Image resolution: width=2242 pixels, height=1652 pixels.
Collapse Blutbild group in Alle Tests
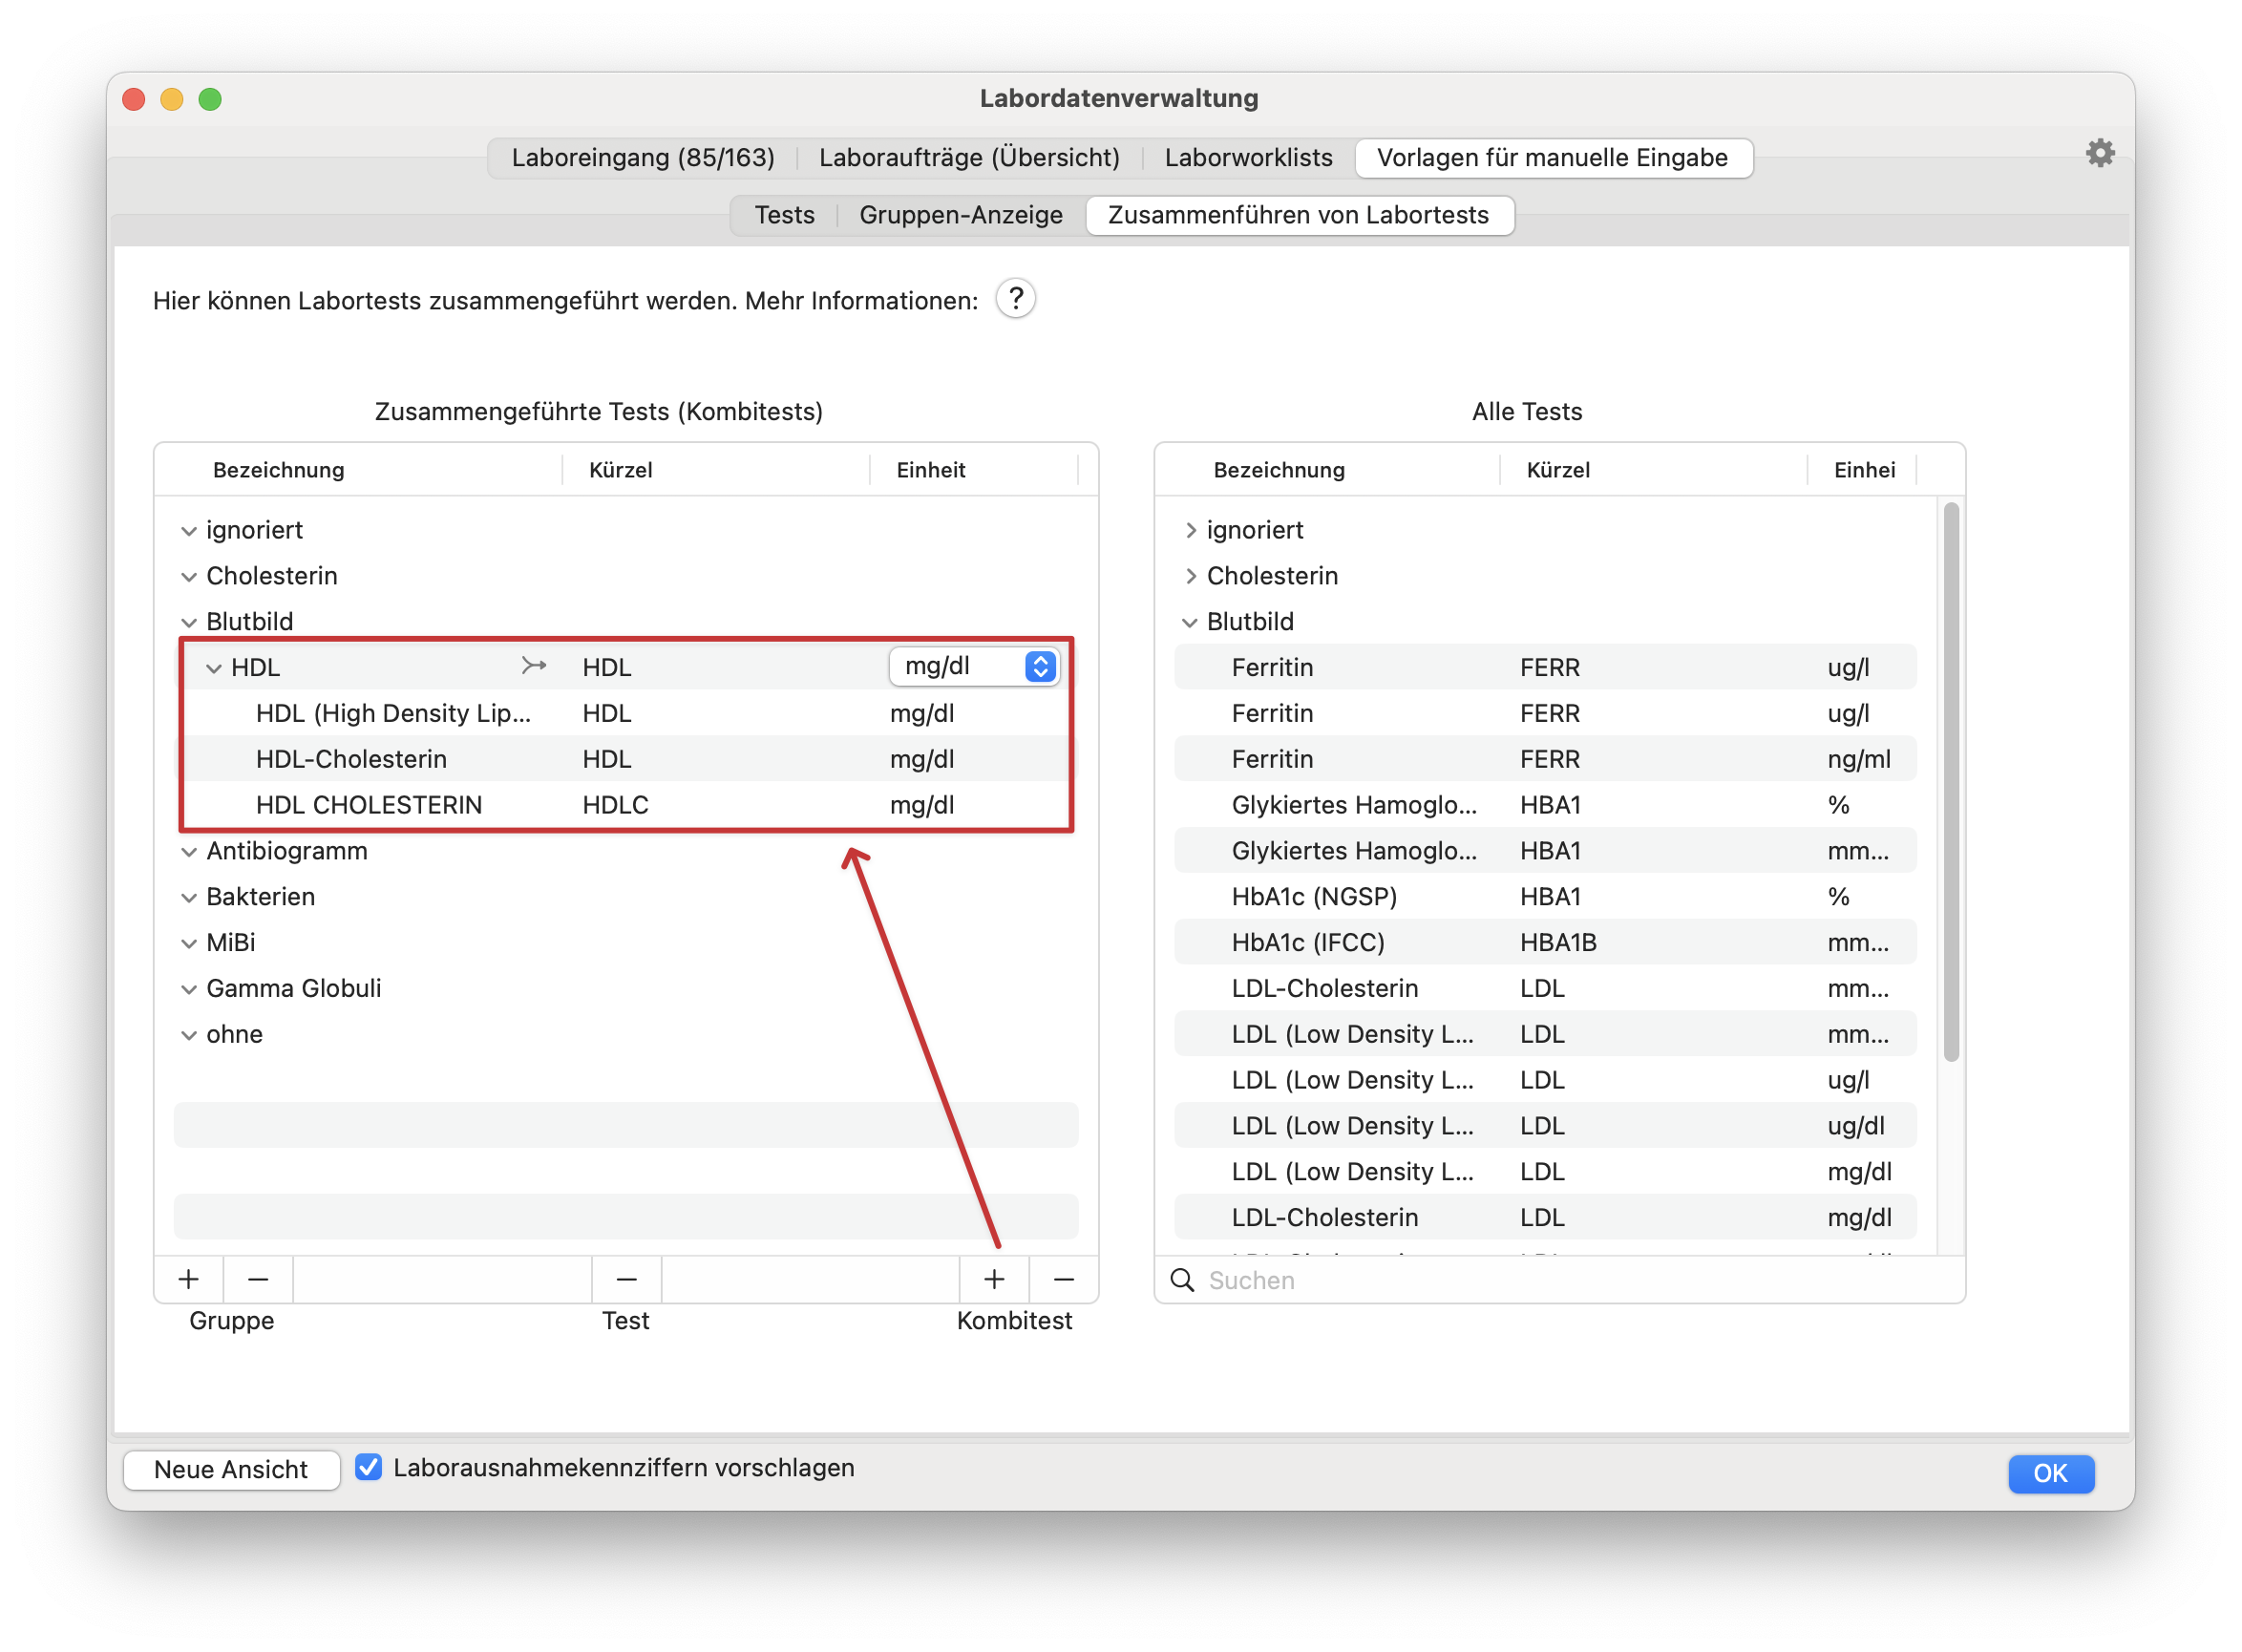click(x=1190, y=622)
